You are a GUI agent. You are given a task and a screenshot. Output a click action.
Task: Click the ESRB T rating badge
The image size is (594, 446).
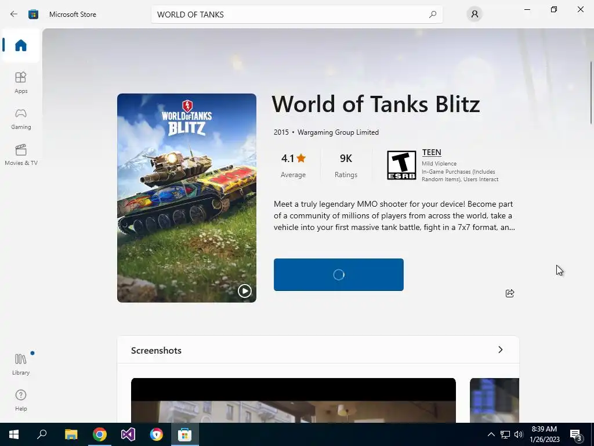[x=401, y=165]
